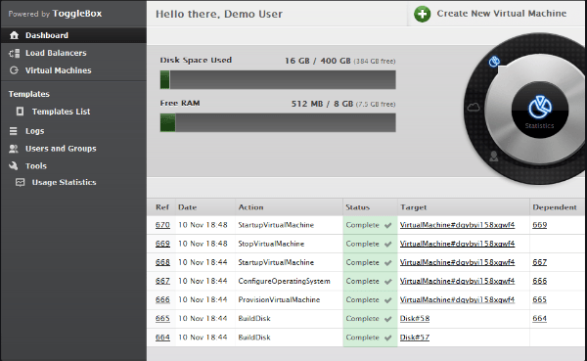587x361 pixels.
Task: Click the Logs list icon
Action: [x=14, y=131]
